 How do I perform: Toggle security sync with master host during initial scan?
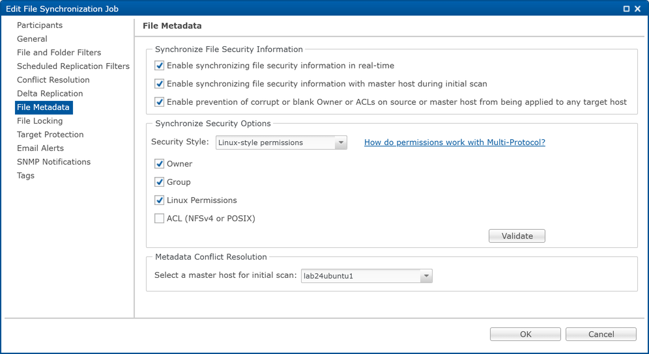coord(160,83)
